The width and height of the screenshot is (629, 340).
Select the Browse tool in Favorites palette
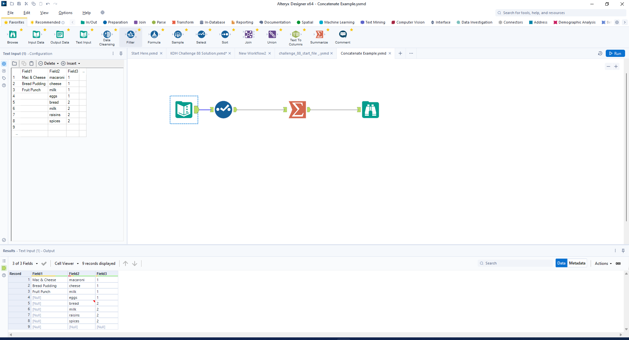(x=13, y=34)
